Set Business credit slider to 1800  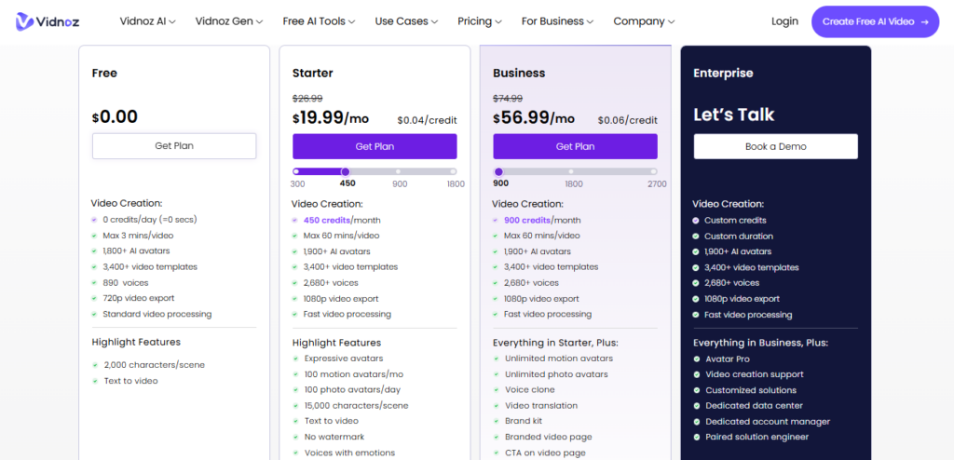[x=571, y=171]
